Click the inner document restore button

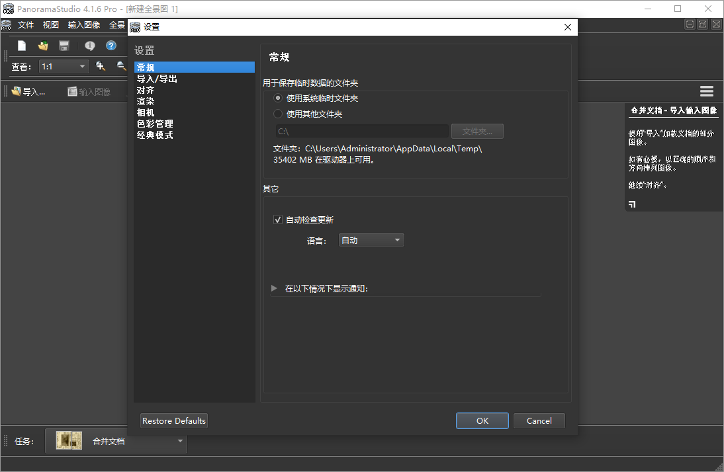click(x=702, y=24)
